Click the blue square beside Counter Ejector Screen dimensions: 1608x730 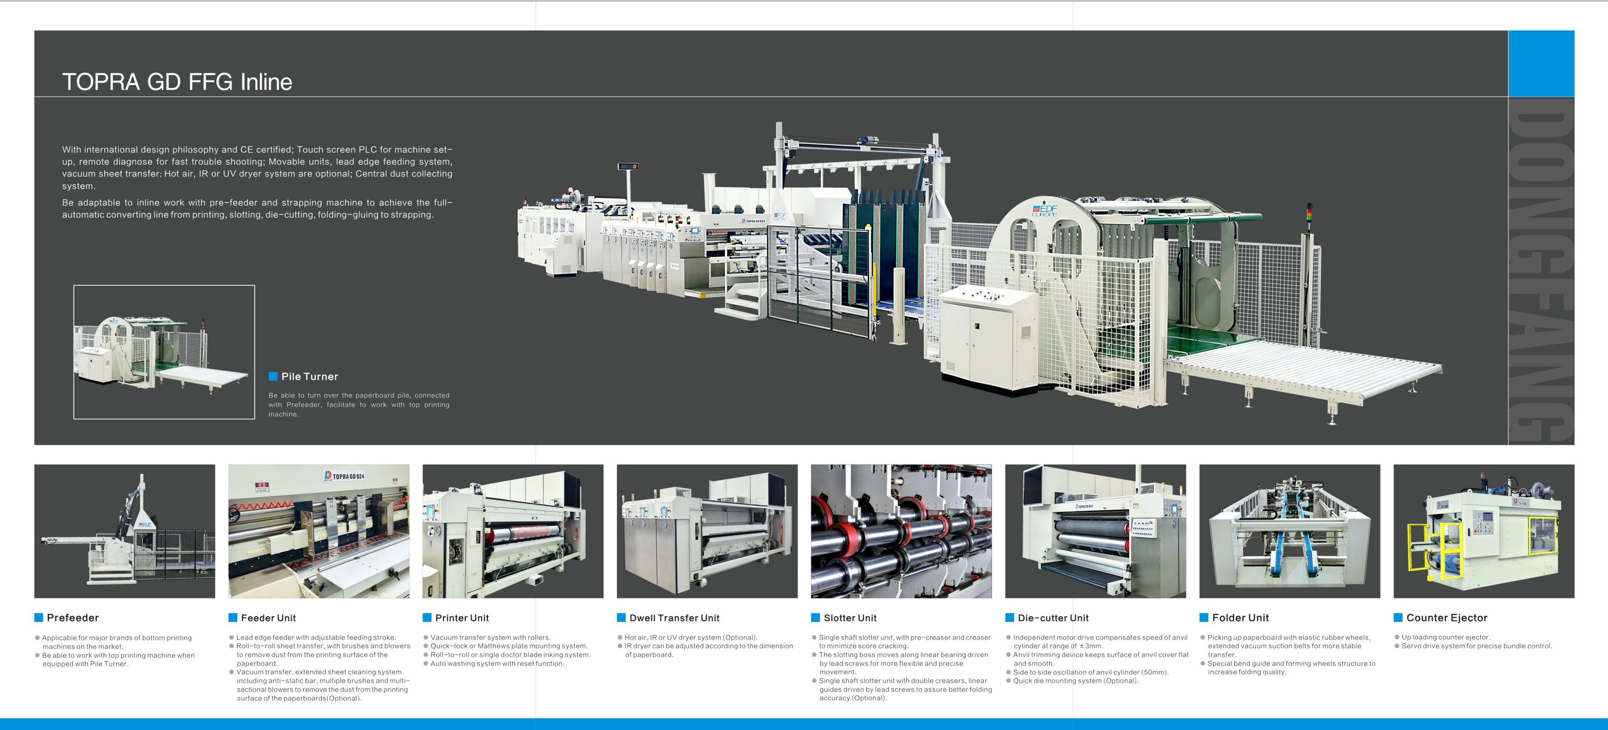coord(1398,618)
